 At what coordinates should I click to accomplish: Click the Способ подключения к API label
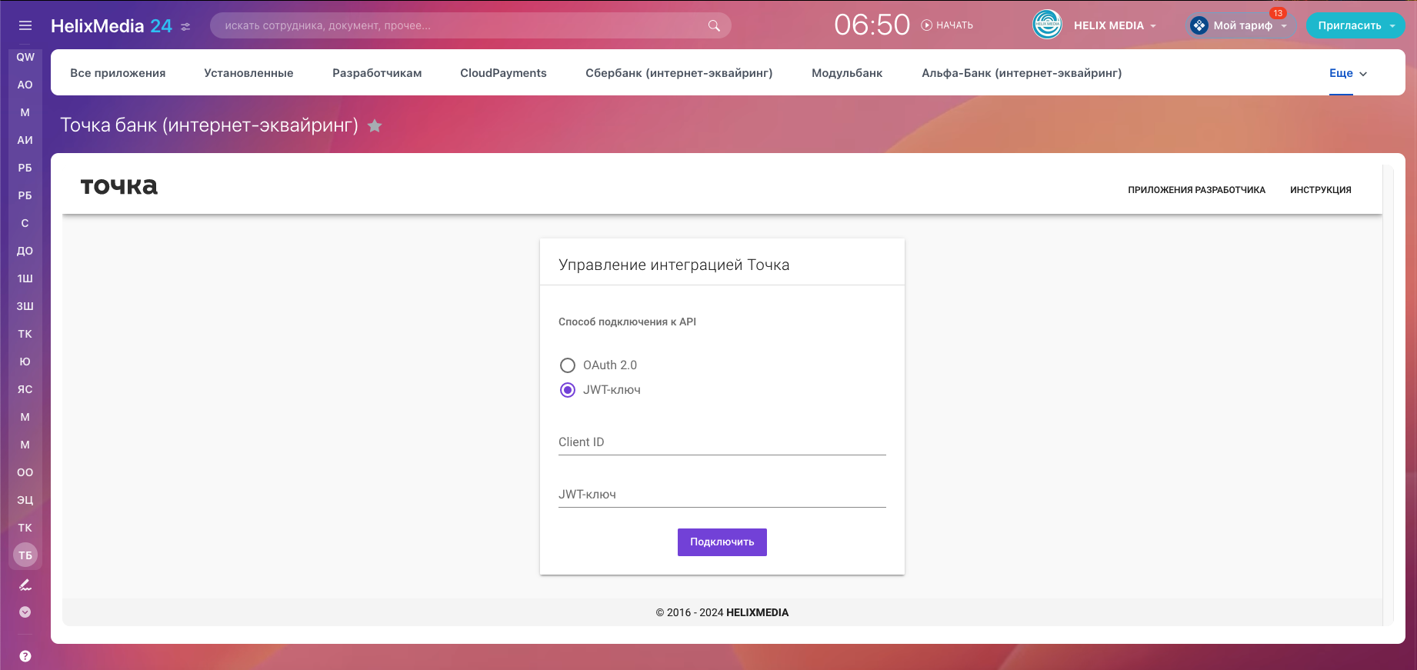(627, 322)
